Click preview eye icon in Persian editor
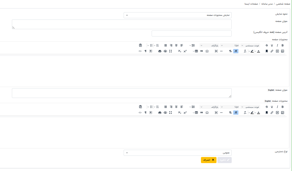The image size is (292, 171). pyautogui.click(x=165, y=51)
